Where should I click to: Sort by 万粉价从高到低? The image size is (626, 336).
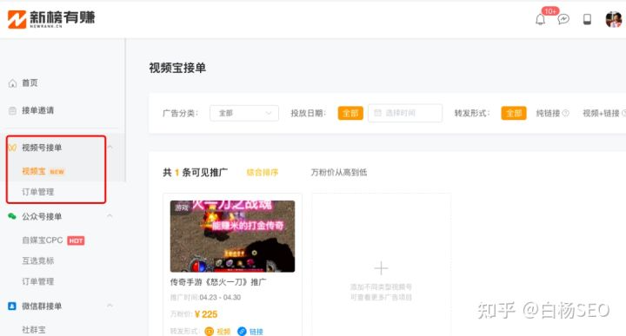pyautogui.click(x=338, y=172)
